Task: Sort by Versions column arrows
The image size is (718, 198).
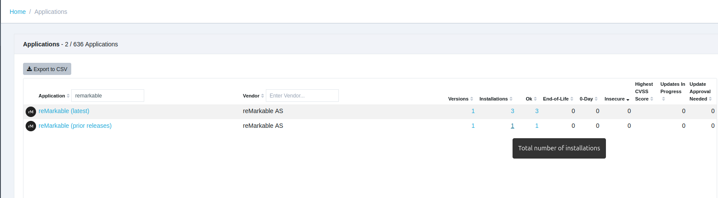Action: pos(472,99)
